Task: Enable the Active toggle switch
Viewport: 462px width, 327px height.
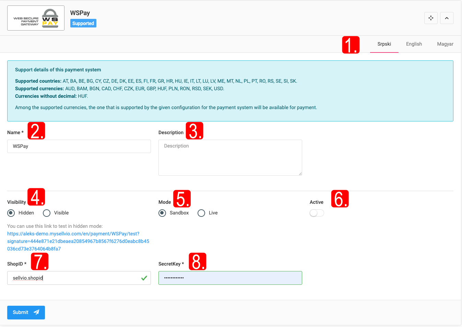Action: [317, 213]
